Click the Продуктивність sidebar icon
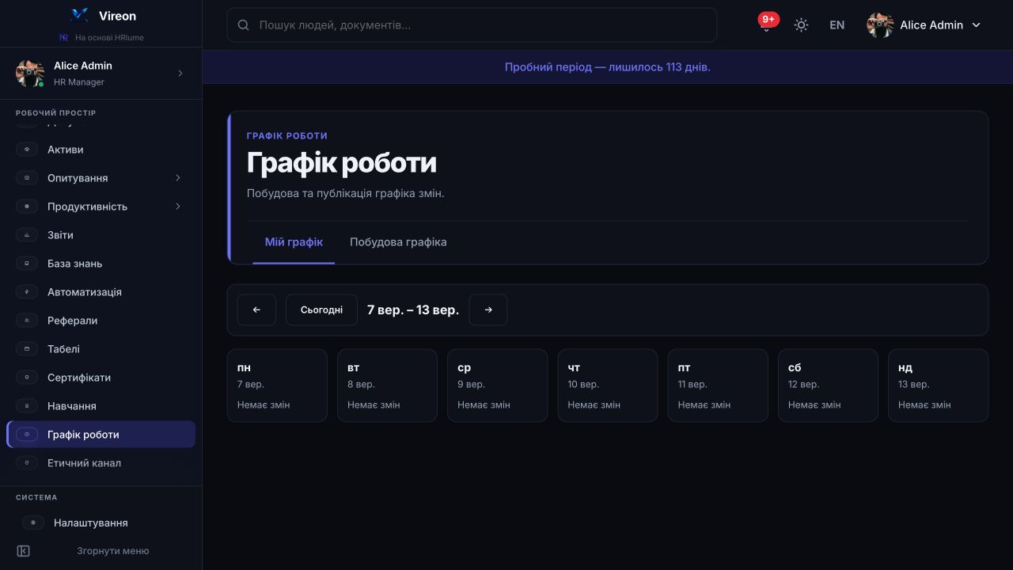The image size is (1013, 570). point(27,207)
